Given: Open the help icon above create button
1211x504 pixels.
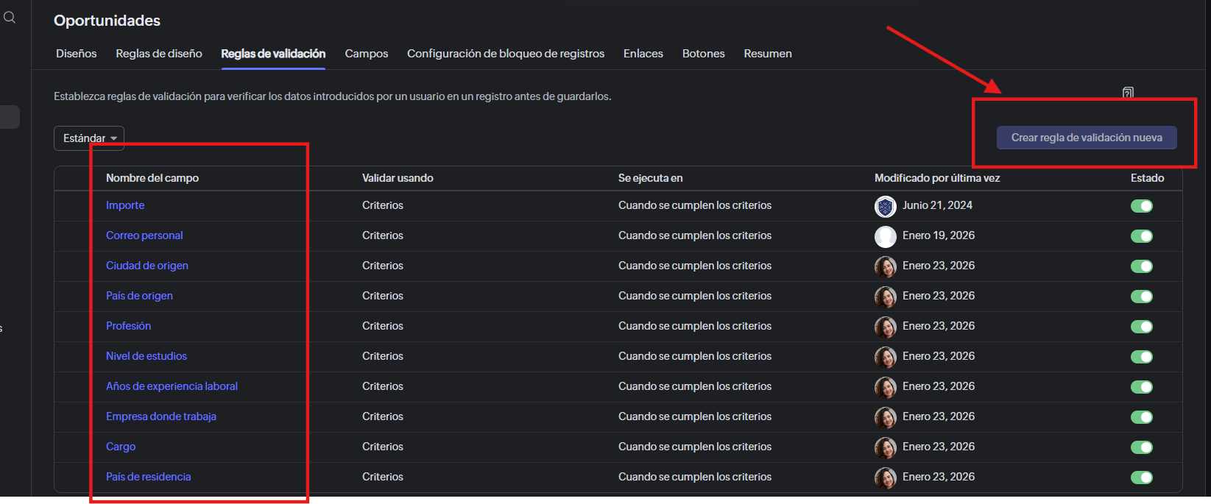Looking at the screenshot, I should pyautogui.click(x=1128, y=93).
